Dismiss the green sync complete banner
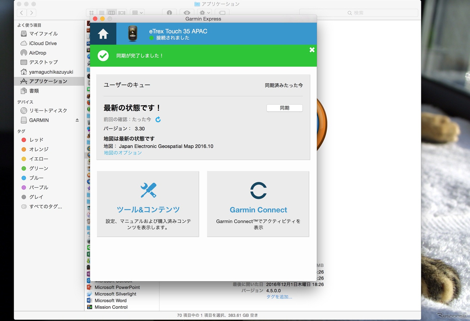This screenshot has width=470, height=321. [x=312, y=50]
